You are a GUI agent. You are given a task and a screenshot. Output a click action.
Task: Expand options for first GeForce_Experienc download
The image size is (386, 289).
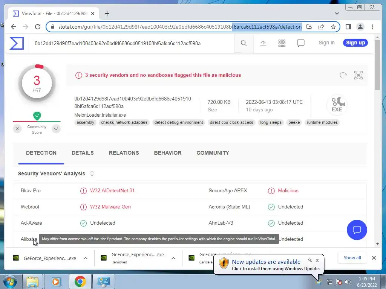tap(86, 258)
